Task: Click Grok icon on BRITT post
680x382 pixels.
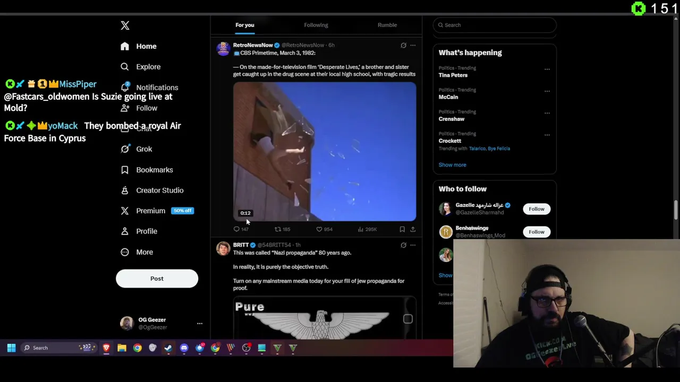Action: (x=403, y=245)
